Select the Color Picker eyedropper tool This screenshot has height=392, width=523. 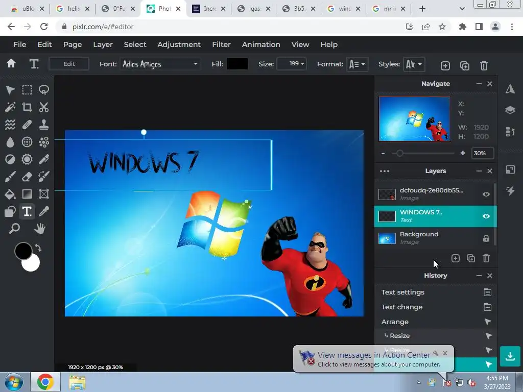pyautogui.click(x=44, y=211)
